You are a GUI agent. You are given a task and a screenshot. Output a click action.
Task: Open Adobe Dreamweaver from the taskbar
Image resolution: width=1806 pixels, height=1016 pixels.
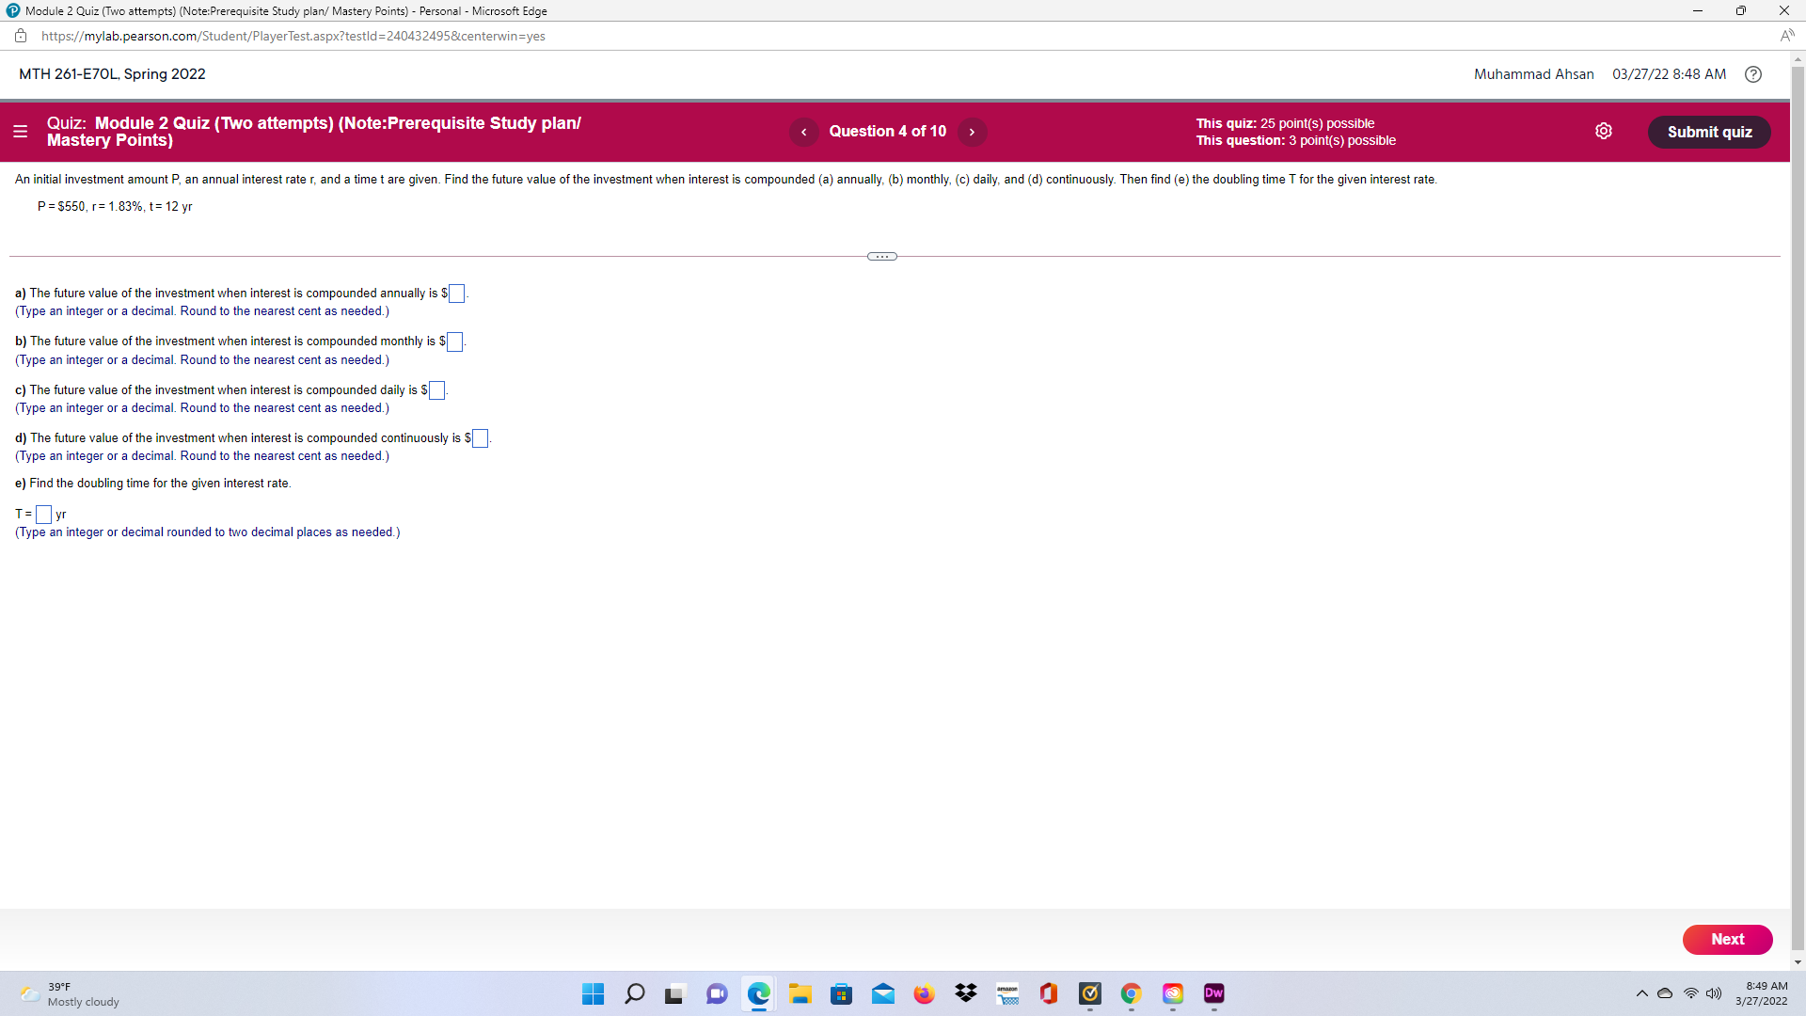[1213, 994]
